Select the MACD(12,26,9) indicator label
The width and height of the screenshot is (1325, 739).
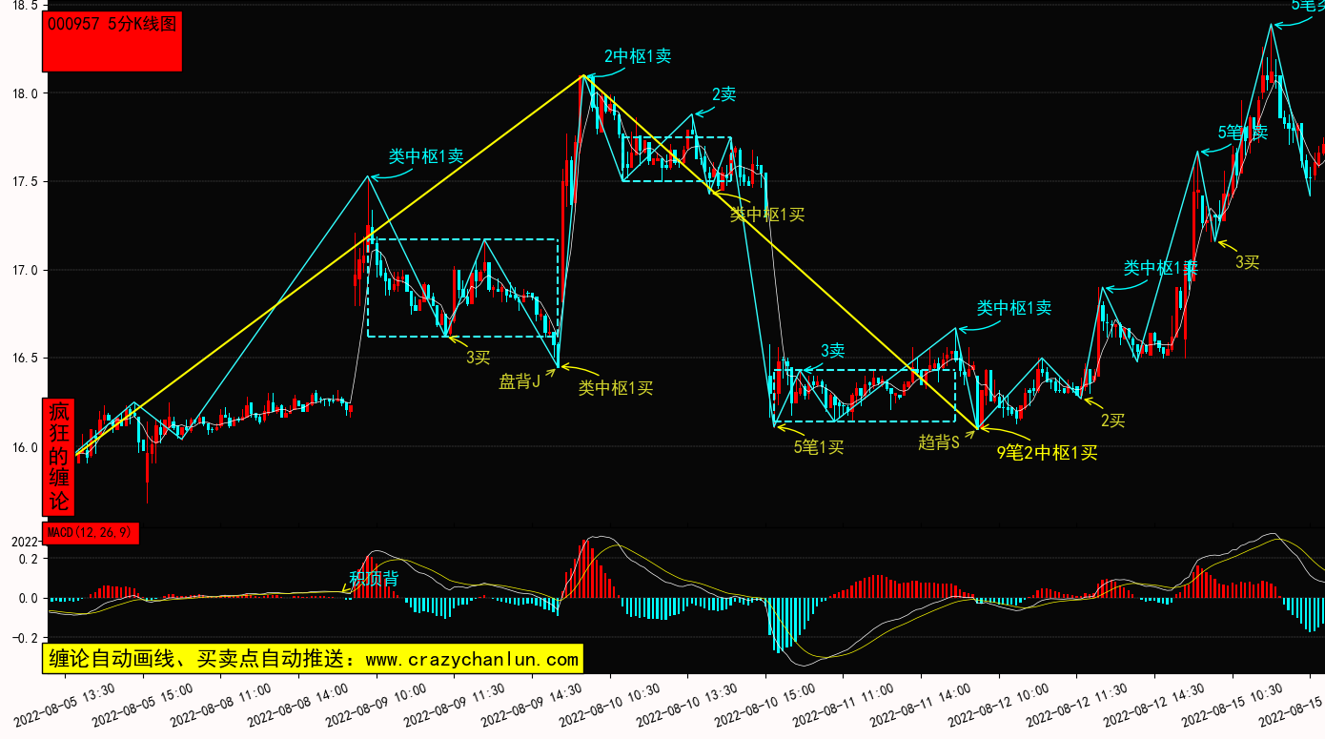(91, 533)
